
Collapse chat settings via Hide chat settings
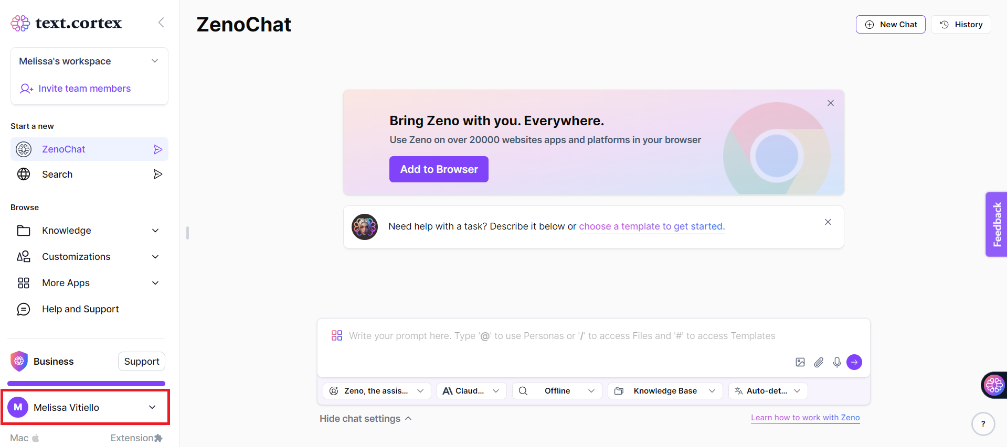pyautogui.click(x=365, y=418)
